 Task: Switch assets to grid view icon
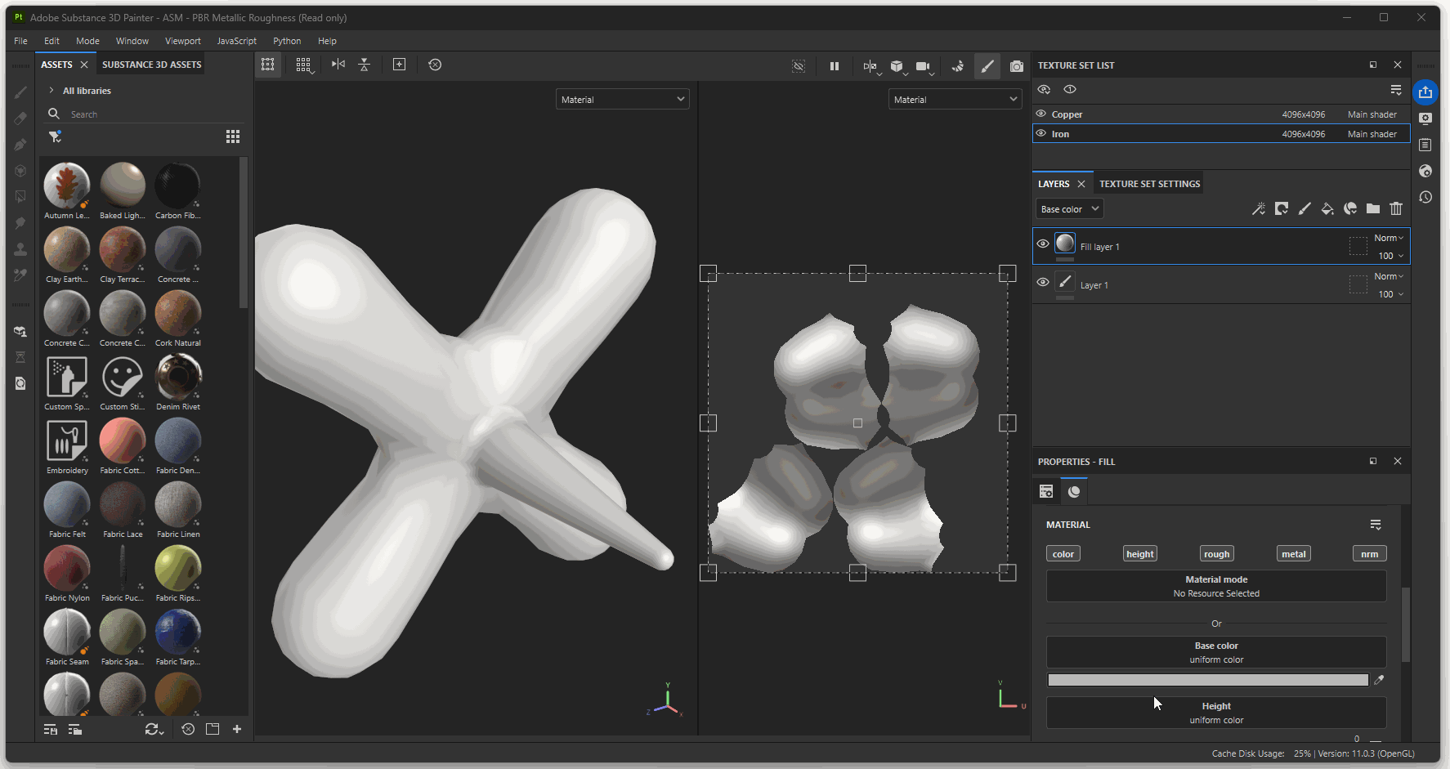(233, 136)
